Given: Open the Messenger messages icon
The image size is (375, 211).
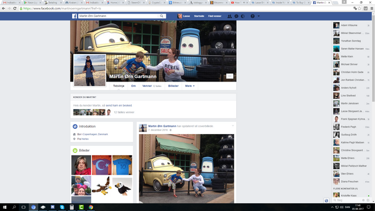Looking at the screenshot, I should [236, 16].
